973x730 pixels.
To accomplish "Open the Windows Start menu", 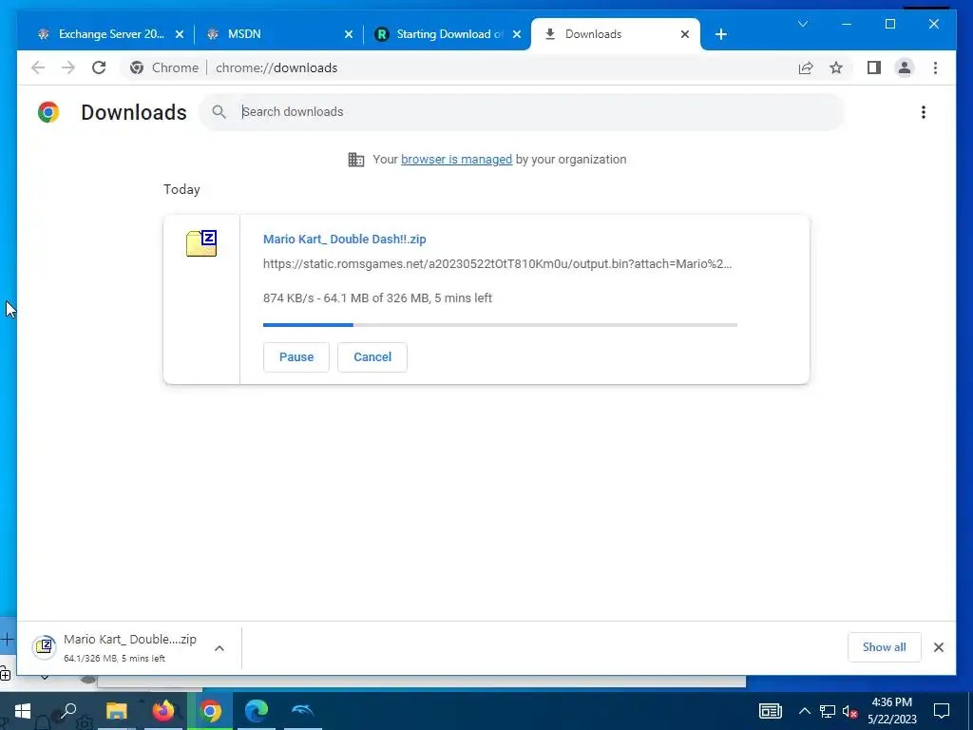I will point(23,711).
